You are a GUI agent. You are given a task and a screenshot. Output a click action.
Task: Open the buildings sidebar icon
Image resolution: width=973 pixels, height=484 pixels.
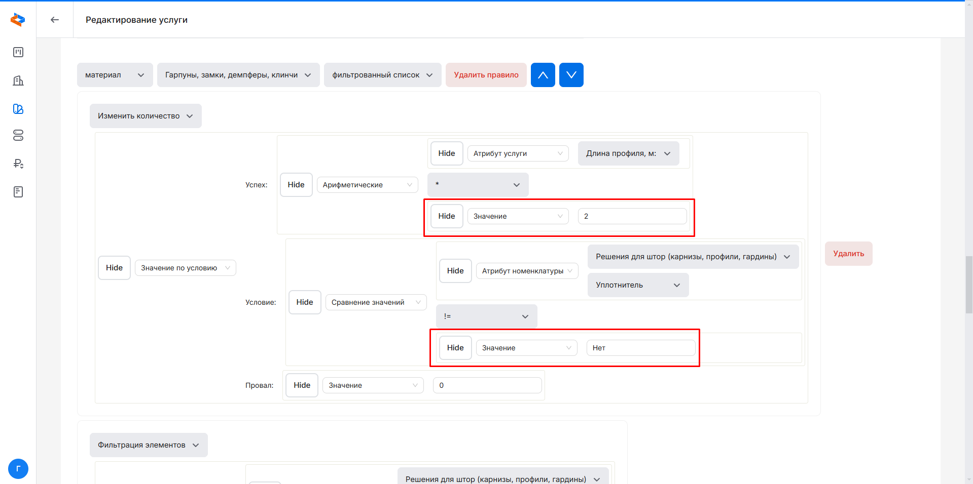click(18, 80)
